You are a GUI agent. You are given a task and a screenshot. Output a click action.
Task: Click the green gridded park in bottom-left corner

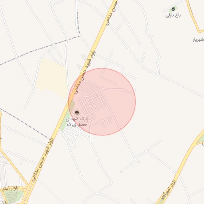[13, 197]
